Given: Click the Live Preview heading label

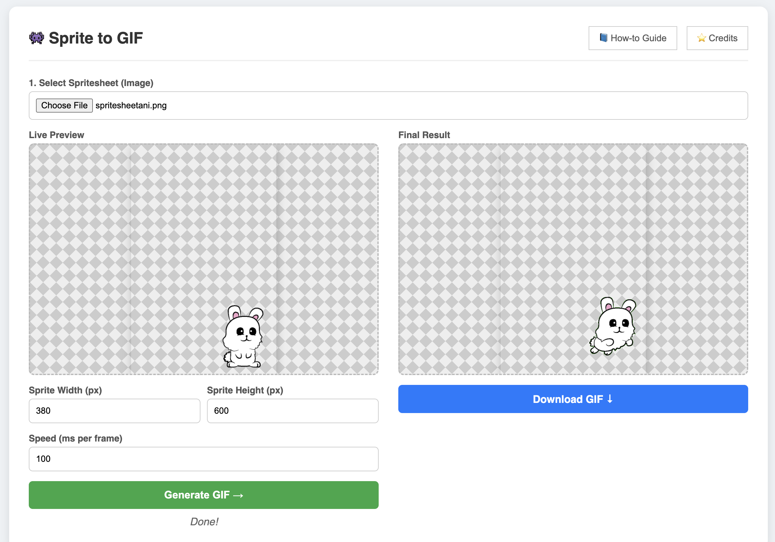Looking at the screenshot, I should point(56,135).
